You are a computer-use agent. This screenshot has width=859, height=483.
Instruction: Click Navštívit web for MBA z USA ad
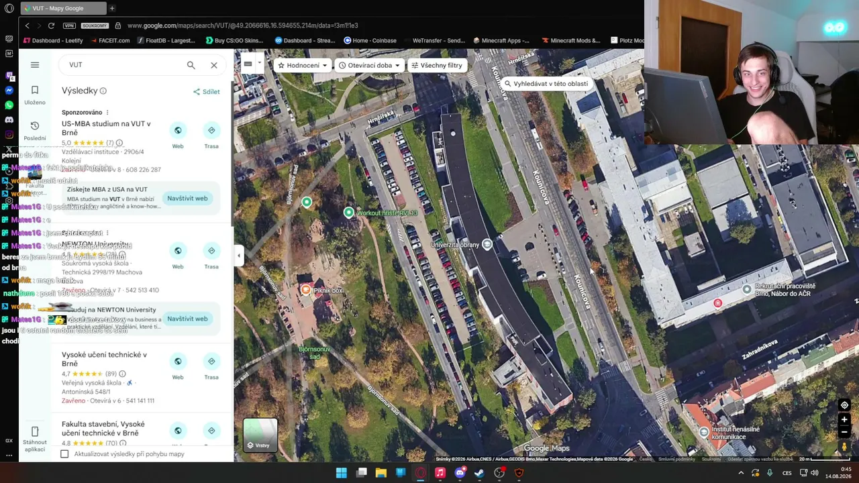(x=187, y=199)
